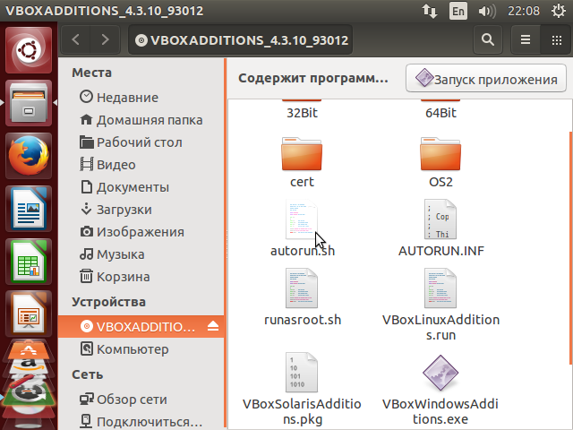Viewport: 573px width, 430px height.
Task: Click the Files manager launcher icon
Action: pyautogui.click(x=29, y=103)
